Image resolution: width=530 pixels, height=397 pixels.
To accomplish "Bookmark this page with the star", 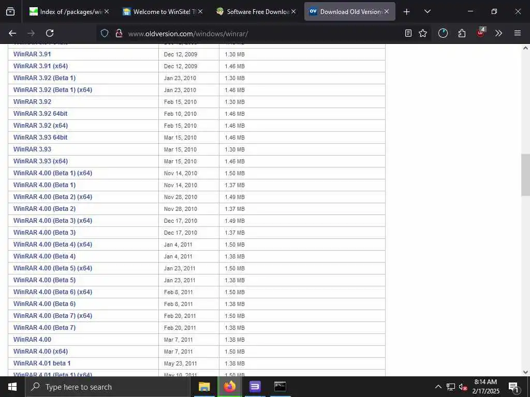I will (423, 33).
